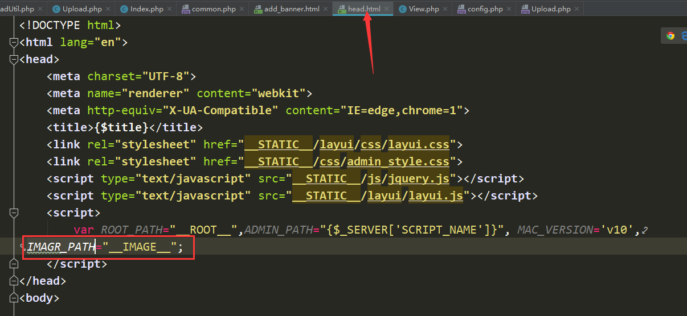
Task: Switch to the common.php tab
Action: point(214,9)
